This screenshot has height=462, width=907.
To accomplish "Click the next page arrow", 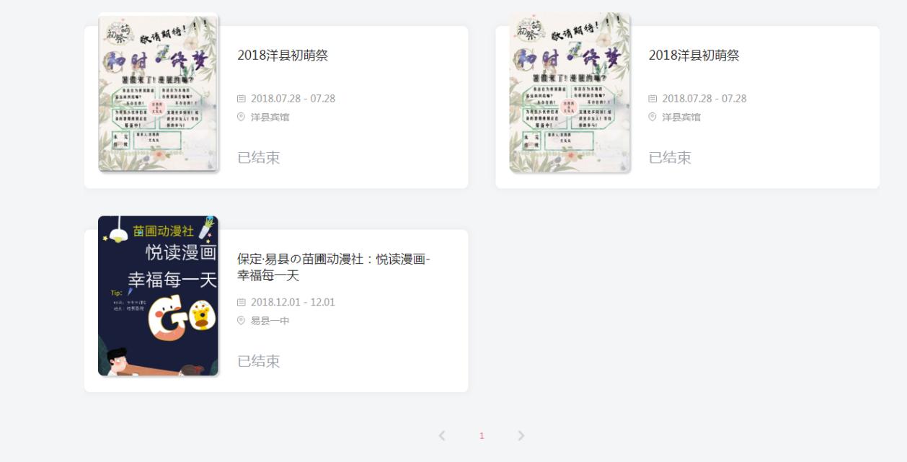I will [x=521, y=436].
